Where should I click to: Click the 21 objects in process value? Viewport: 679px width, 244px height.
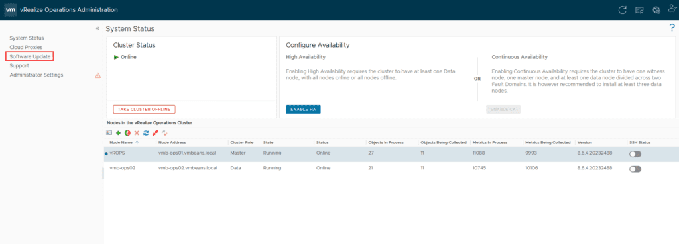coord(371,168)
